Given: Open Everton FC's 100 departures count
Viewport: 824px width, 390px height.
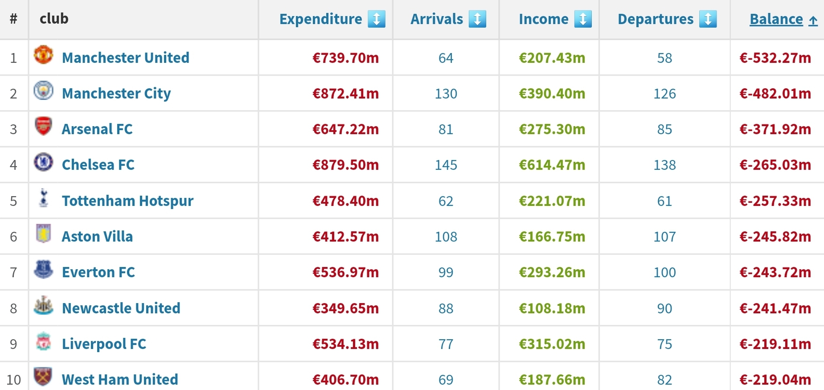Looking at the screenshot, I should tap(664, 272).
